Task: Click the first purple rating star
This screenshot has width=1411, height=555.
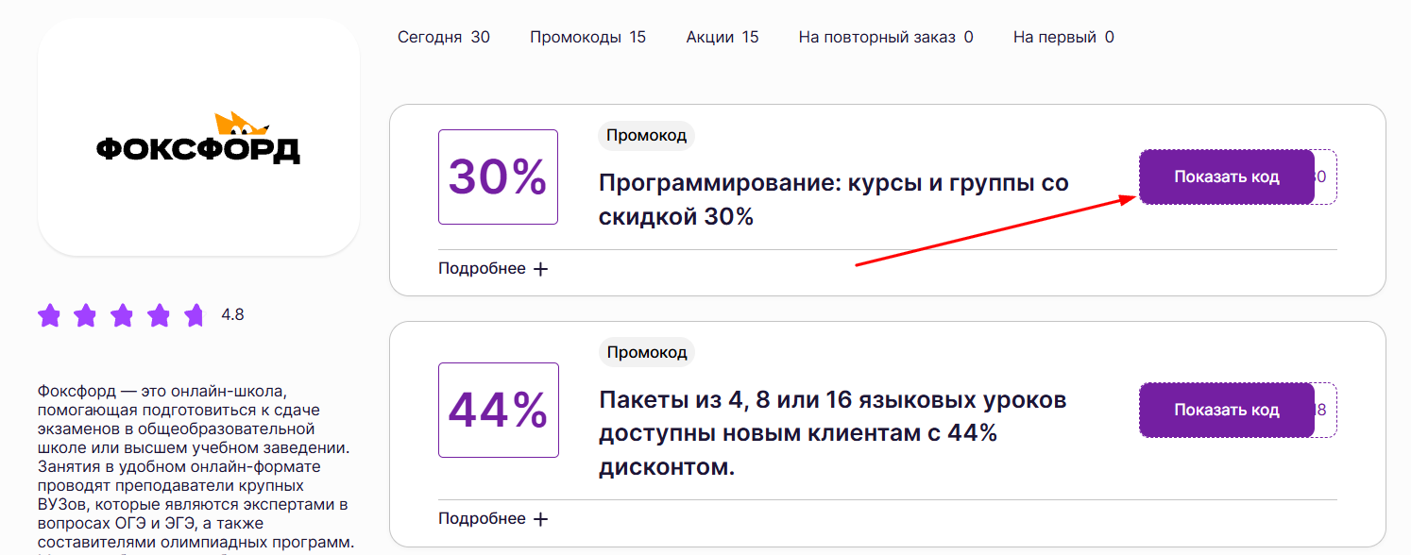Action: click(x=50, y=315)
